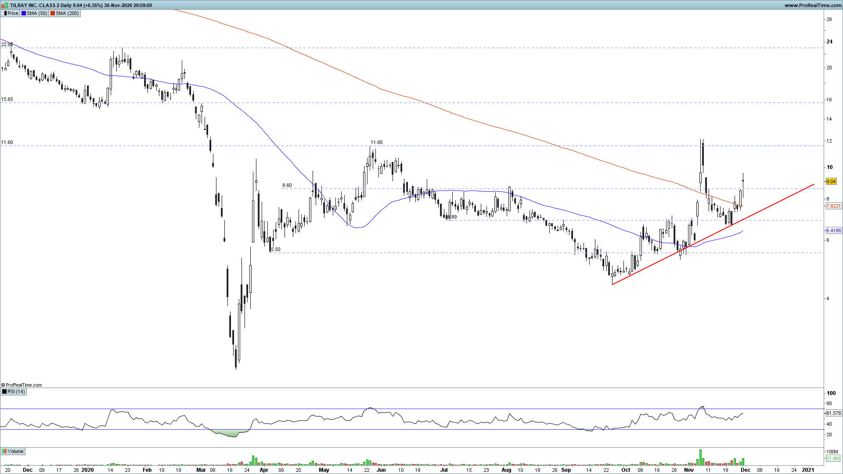Click the black Price legend swatch

pos(4,13)
